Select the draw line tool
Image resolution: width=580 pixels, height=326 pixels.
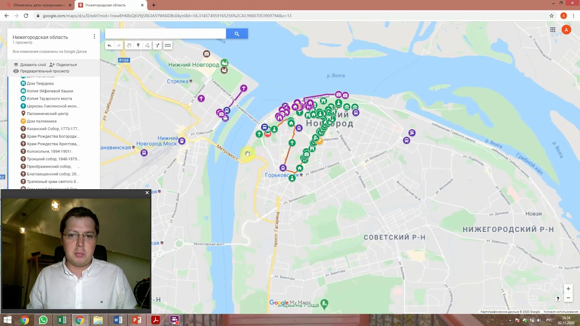tap(147, 45)
